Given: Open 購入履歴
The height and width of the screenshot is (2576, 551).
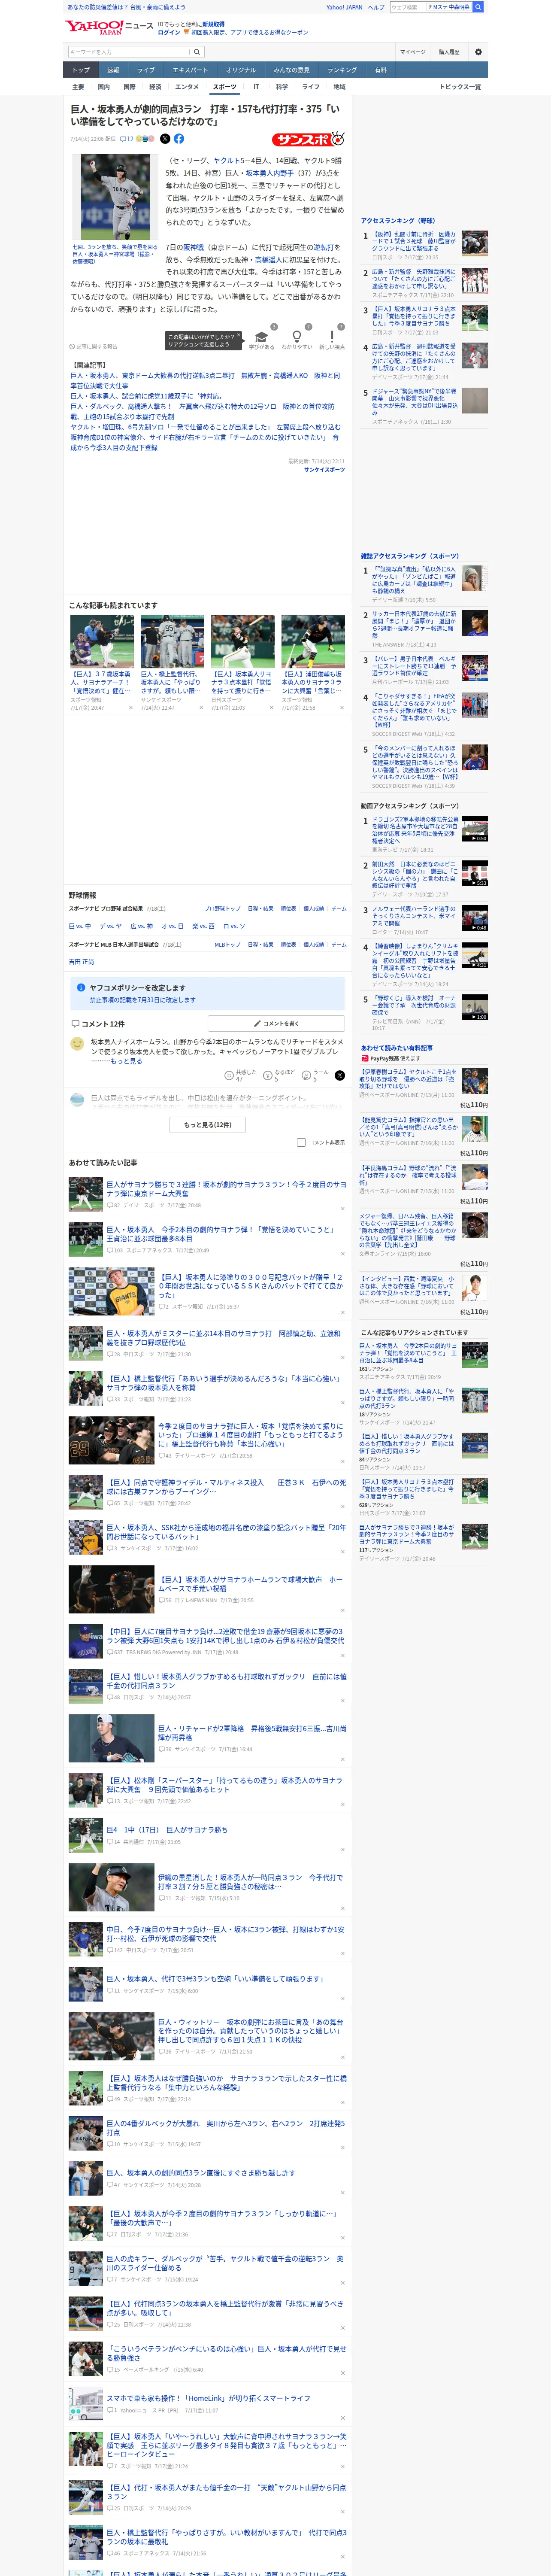Looking at the screenshot, I should 449,52.
